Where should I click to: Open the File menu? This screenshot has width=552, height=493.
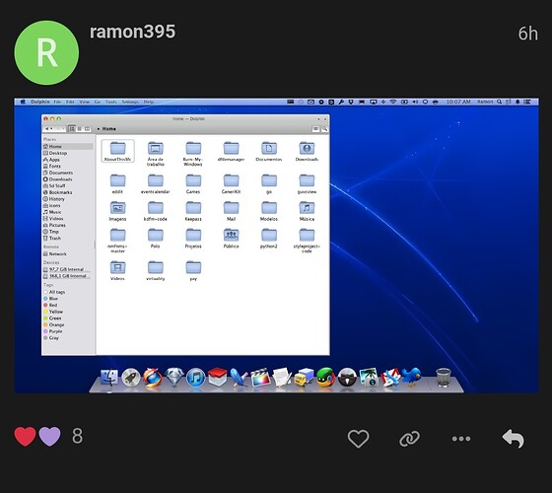click(57, 102)
